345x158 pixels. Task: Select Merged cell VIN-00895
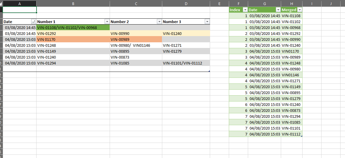pos(292,93)
